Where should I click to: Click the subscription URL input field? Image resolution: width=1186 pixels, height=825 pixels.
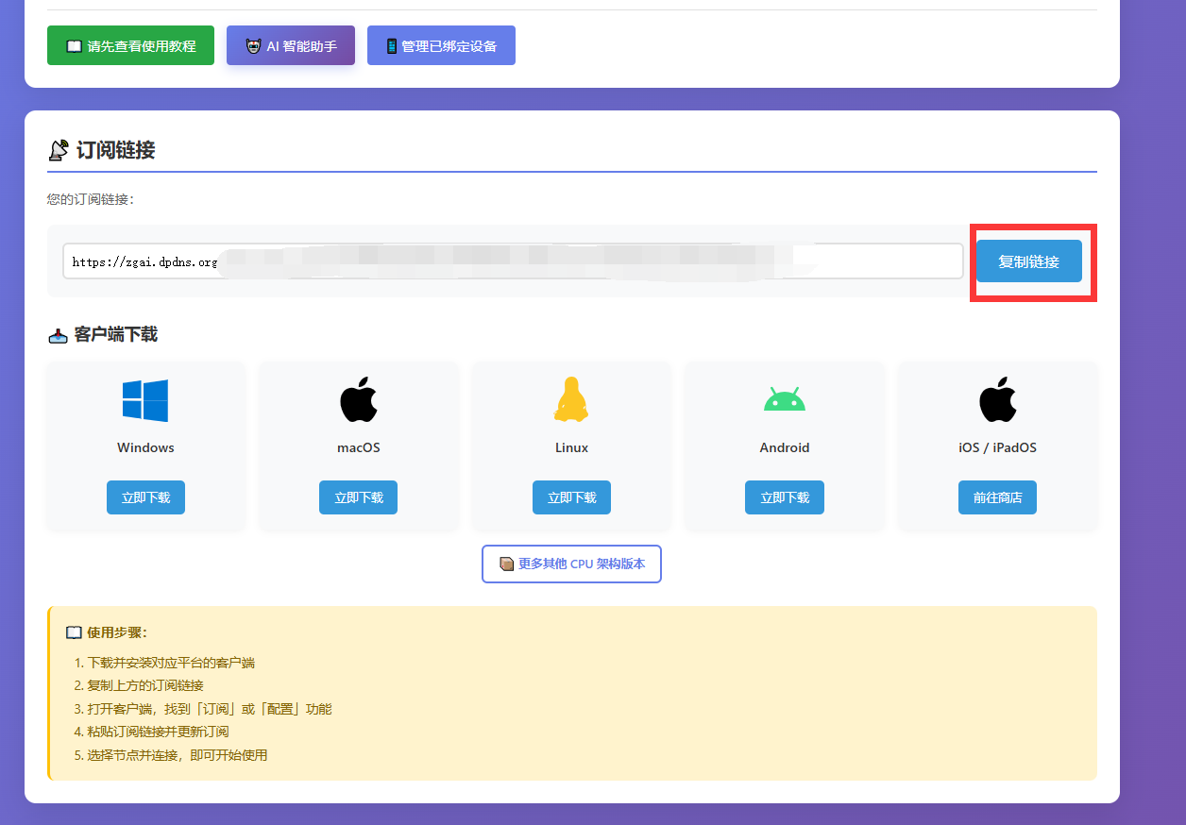coord(513,261)
